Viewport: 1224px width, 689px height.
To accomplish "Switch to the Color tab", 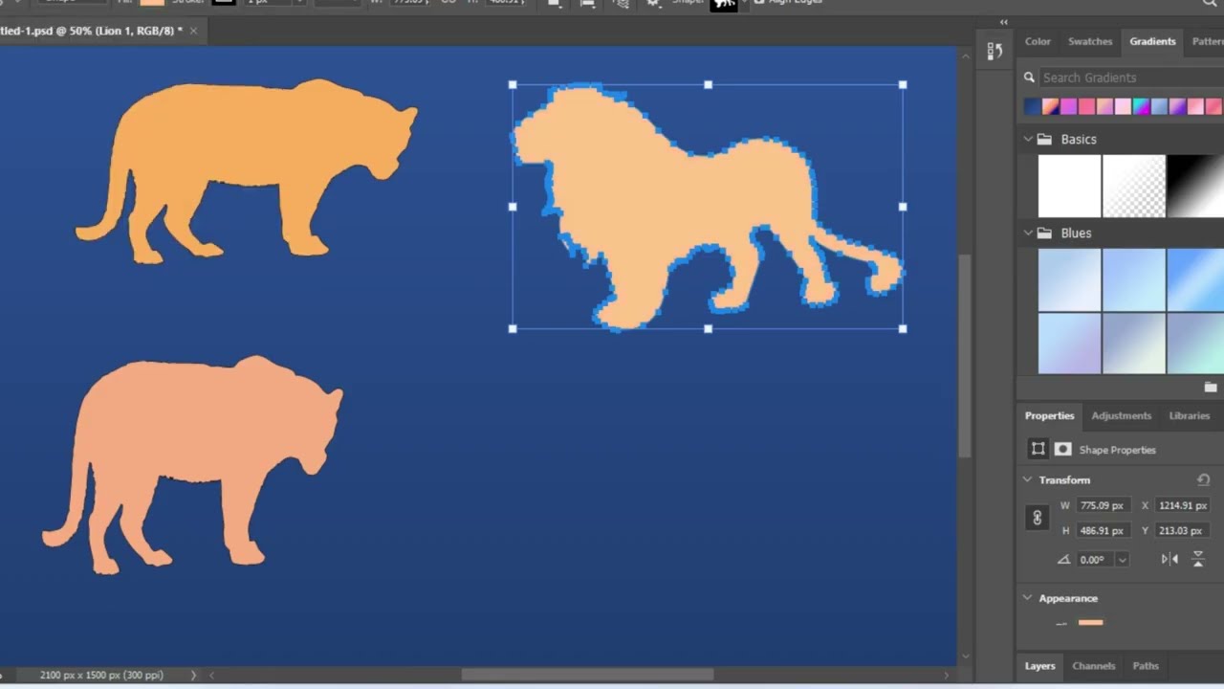I will pyautogui.click(x=1038, y=41).
